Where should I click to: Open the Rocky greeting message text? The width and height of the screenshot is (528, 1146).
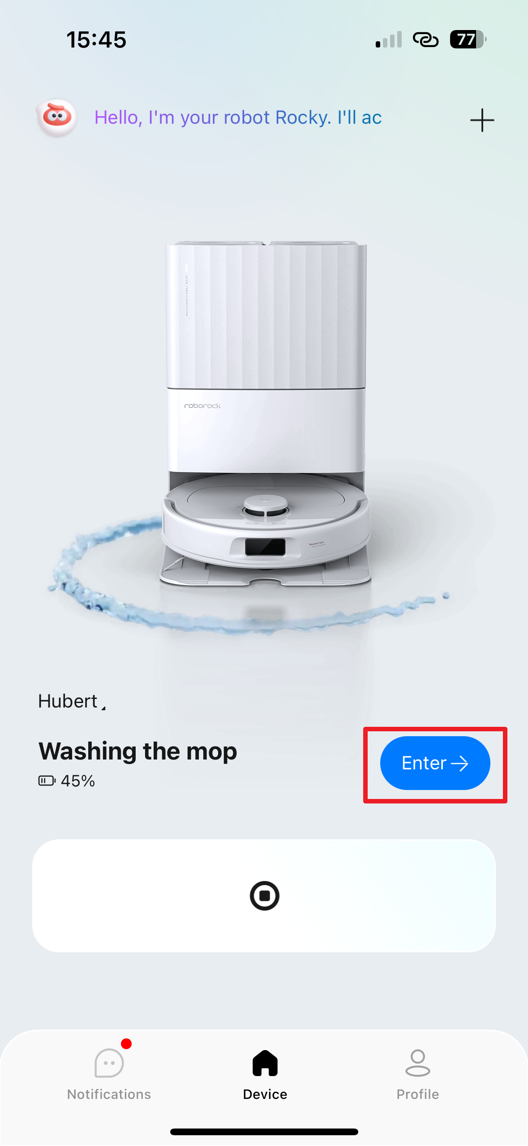point(238,117)
